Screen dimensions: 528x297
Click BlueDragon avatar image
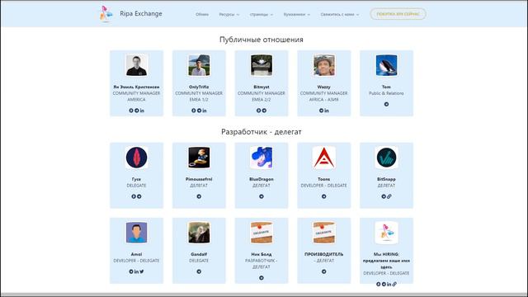coord(262,158)
